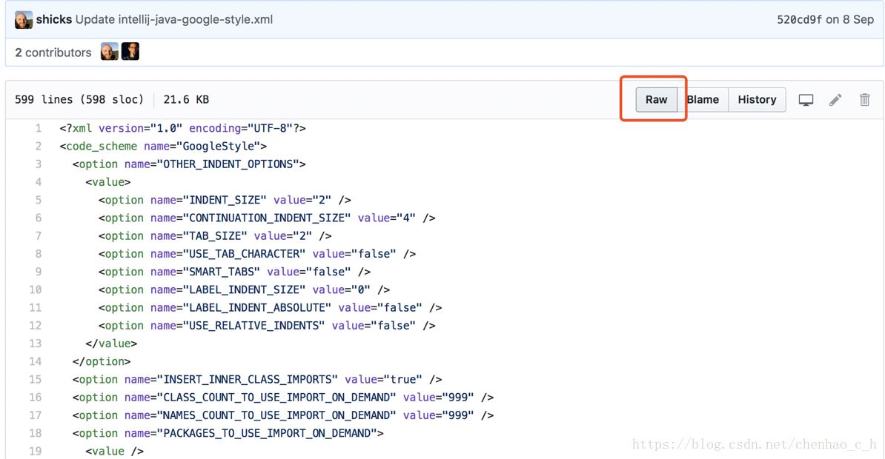Open file in desktop app icon
885x459 pixels.
806,100
